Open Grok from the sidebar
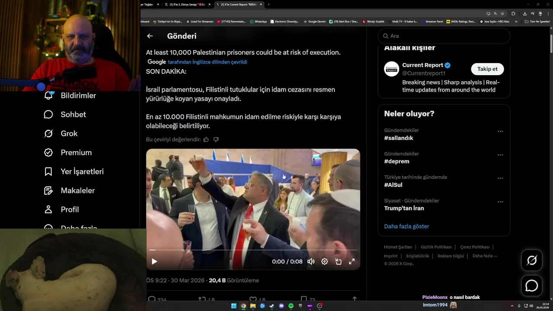Viewport: 553px width, 311px height. (x=60, y=133)
